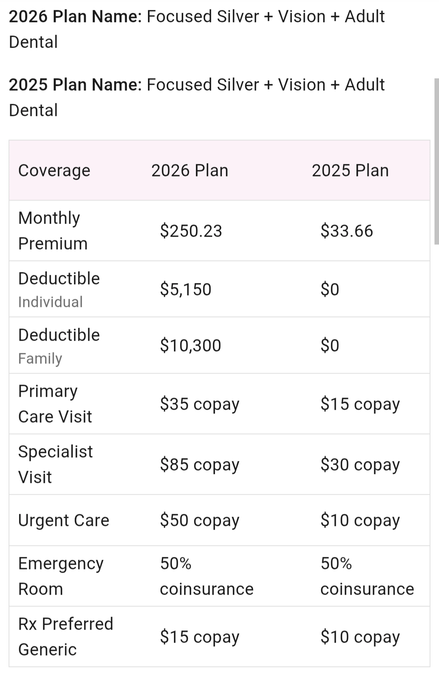
Task: Select the $30 copay cell
Action: 360,465
